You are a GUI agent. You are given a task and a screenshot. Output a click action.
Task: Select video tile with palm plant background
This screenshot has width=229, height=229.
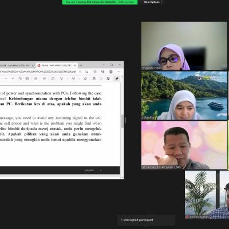[207, 195]
